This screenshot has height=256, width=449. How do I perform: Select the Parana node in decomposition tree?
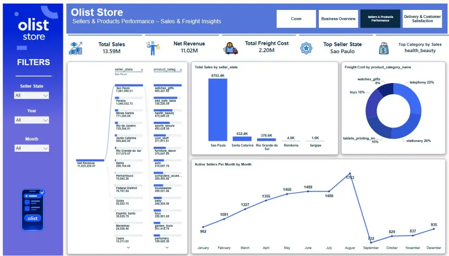click(x=129, y=101)
